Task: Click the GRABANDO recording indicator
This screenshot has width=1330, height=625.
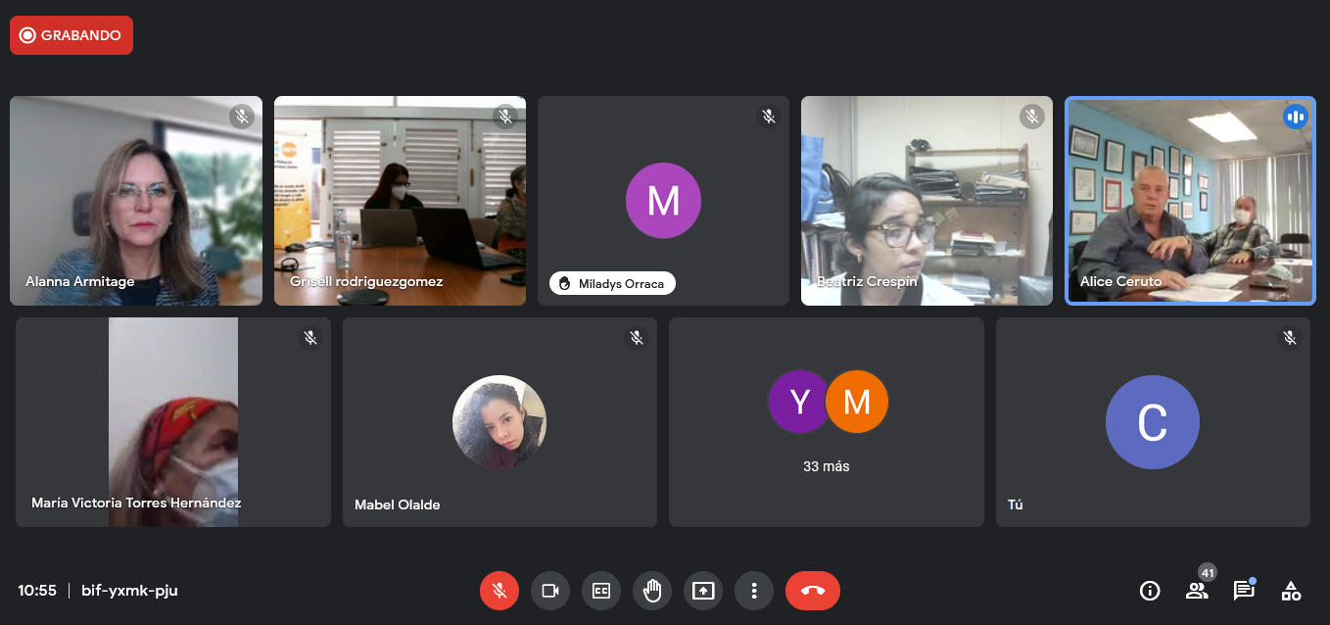Action: (71, 35)
